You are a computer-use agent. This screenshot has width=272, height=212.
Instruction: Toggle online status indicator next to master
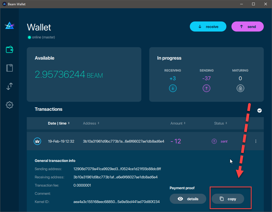(29, 37)
